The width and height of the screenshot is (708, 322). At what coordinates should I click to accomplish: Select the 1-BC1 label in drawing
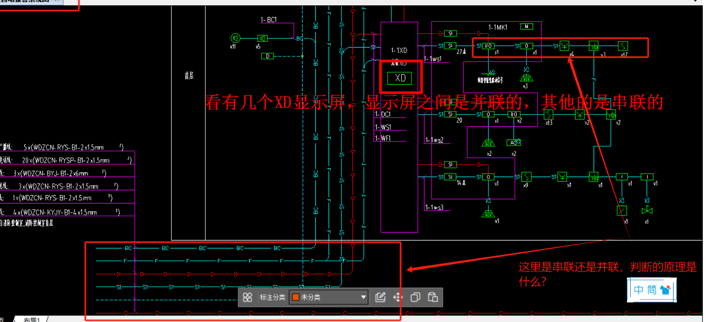pos(269,20)
